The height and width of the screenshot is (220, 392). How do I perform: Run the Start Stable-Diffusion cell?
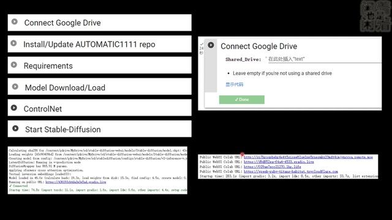[15, 128]
